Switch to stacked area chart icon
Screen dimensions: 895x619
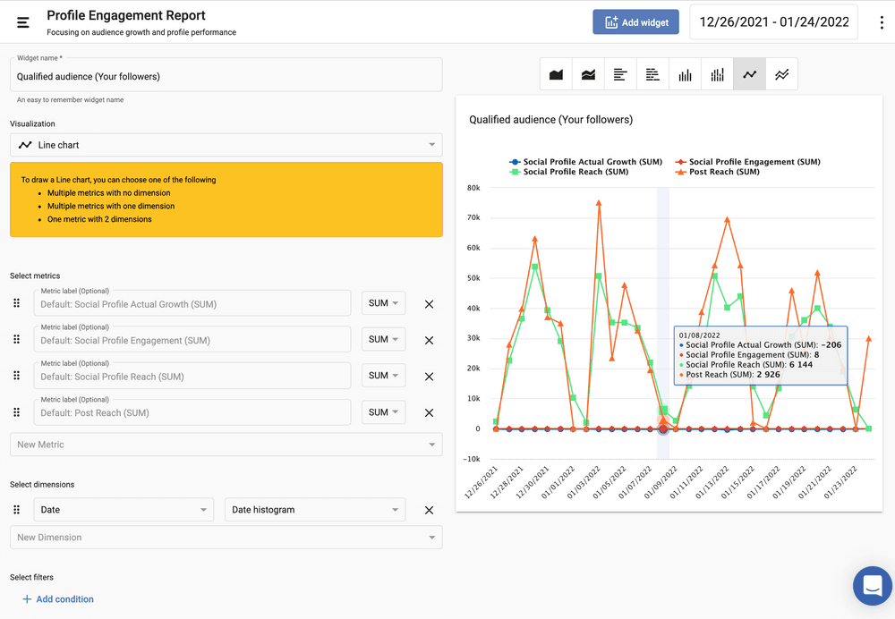pyautogui.click(x=588, y=75)
